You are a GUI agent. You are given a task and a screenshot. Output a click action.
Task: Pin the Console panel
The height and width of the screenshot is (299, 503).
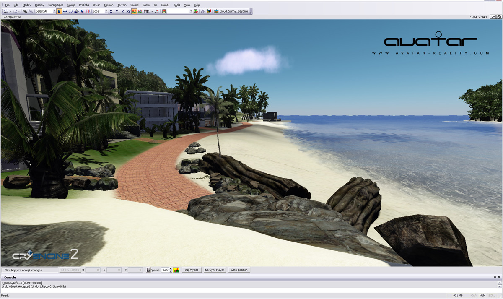click(495, 277)
